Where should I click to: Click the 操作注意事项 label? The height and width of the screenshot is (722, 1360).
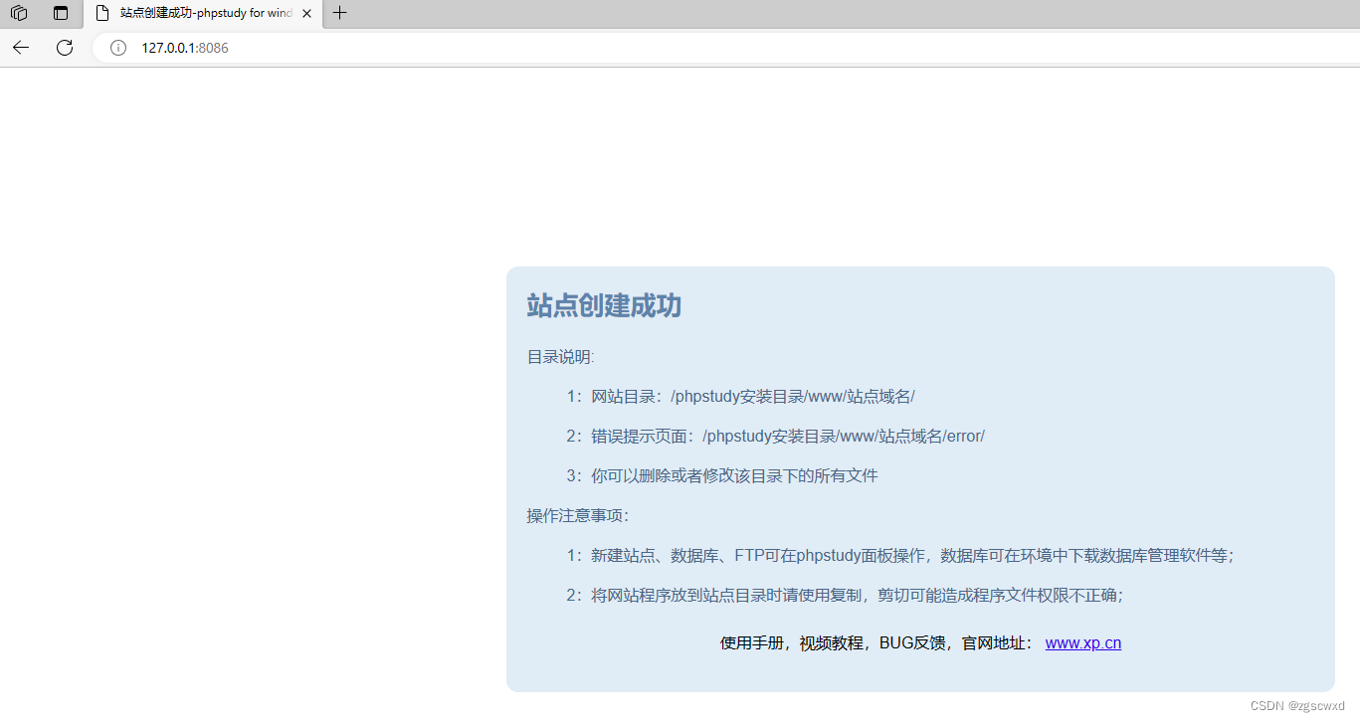(x=578, y=516)
